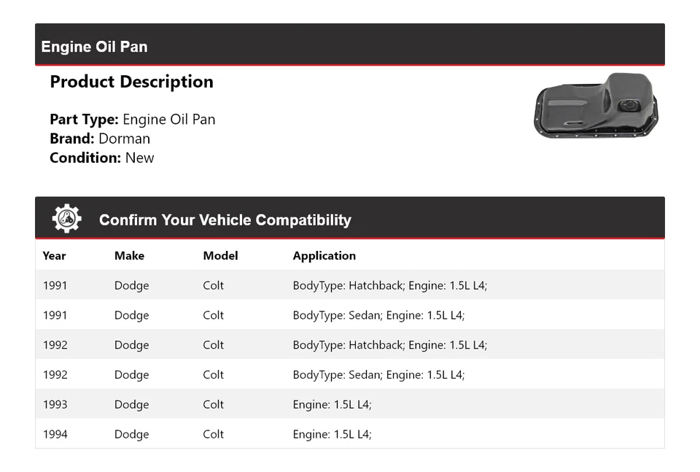Click Colt in the 1993 row
This screenshot has width=700, height=472.
[213, 405]
